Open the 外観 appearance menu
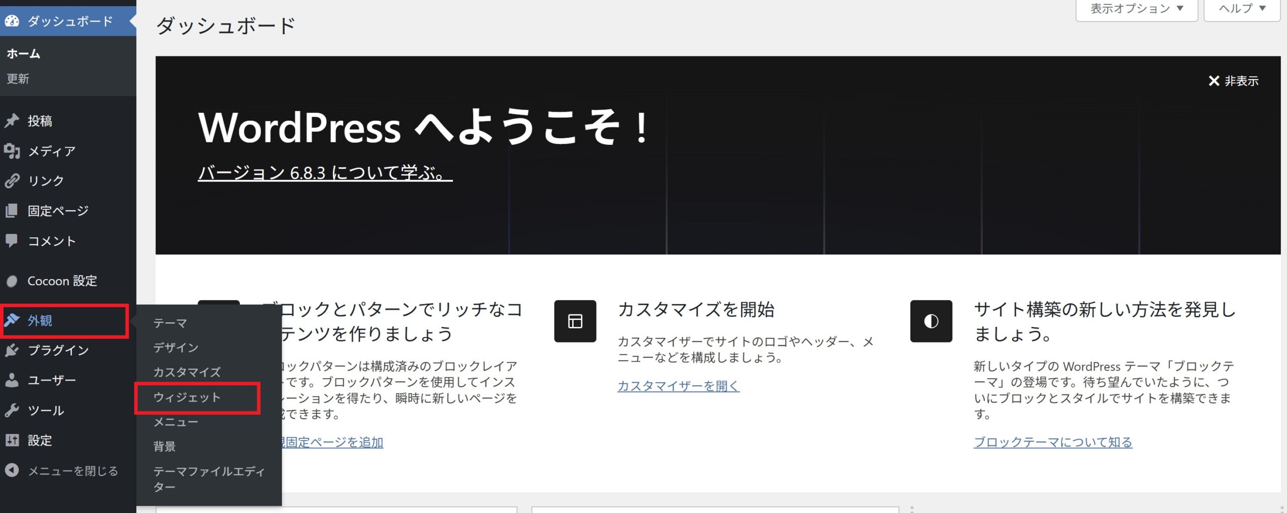The height and width of the screenshot is (513, 1287). tap(40, 320)
